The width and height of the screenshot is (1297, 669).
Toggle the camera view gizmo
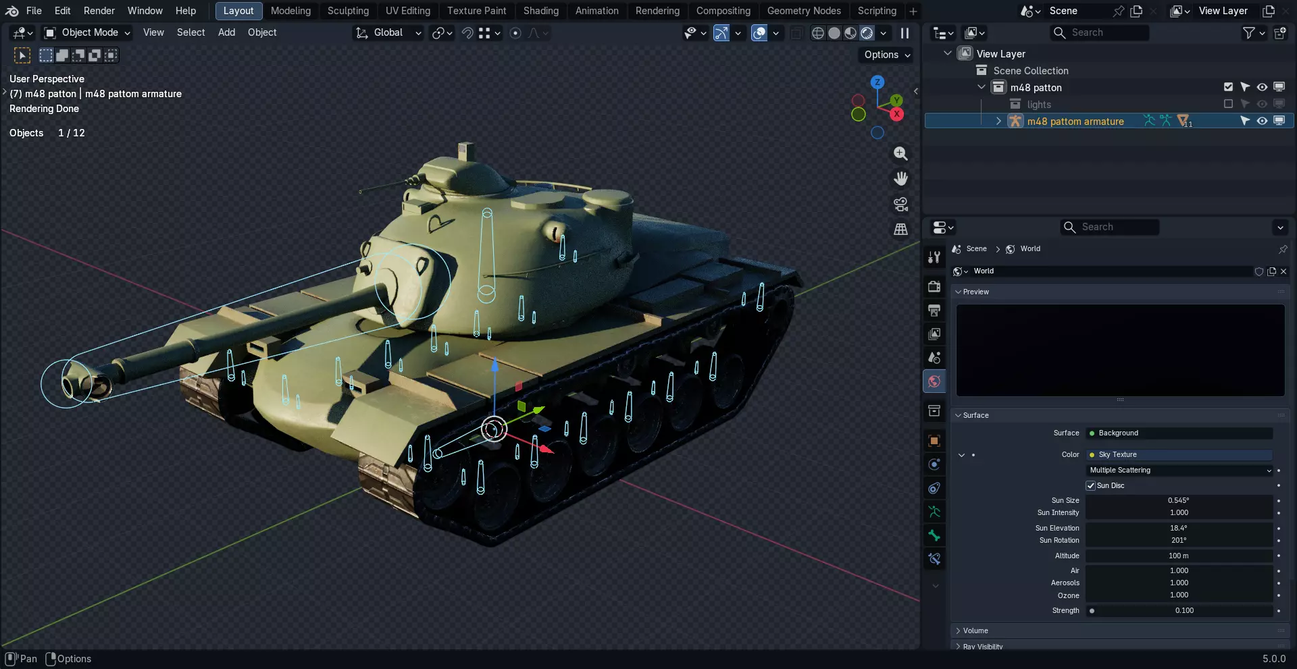(x=900, y=205)
